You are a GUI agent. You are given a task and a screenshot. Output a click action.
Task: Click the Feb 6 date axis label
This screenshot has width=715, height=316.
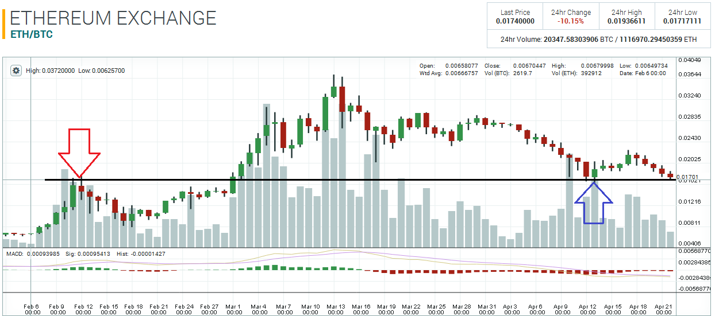[x=32, y=310]
